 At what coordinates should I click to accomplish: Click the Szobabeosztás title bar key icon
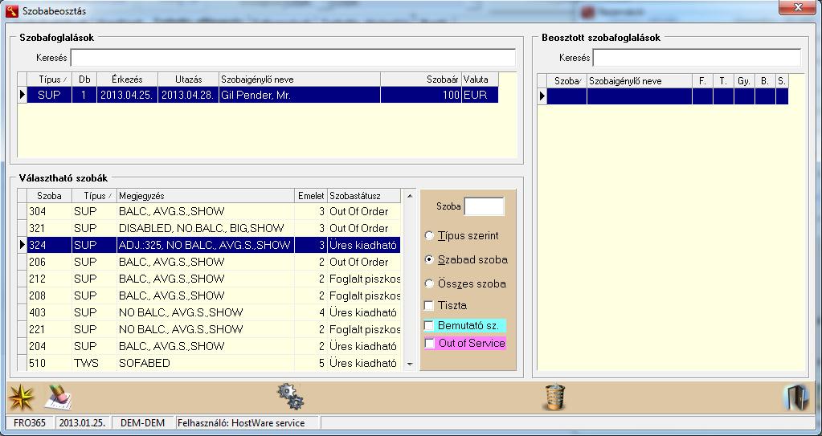click(13, 10)
